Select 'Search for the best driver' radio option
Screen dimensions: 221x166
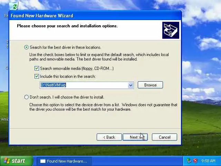(x=26, y=47)
